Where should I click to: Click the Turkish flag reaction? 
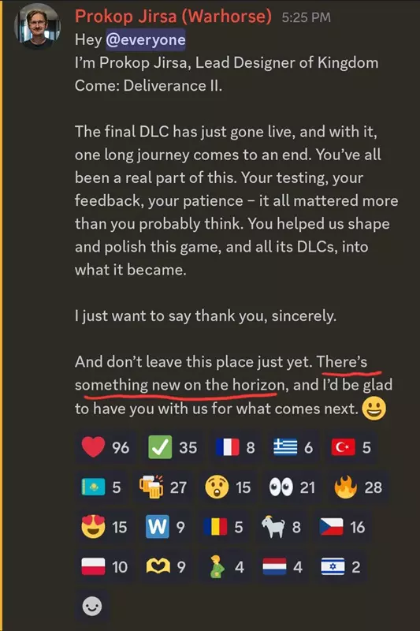(351, 447)
